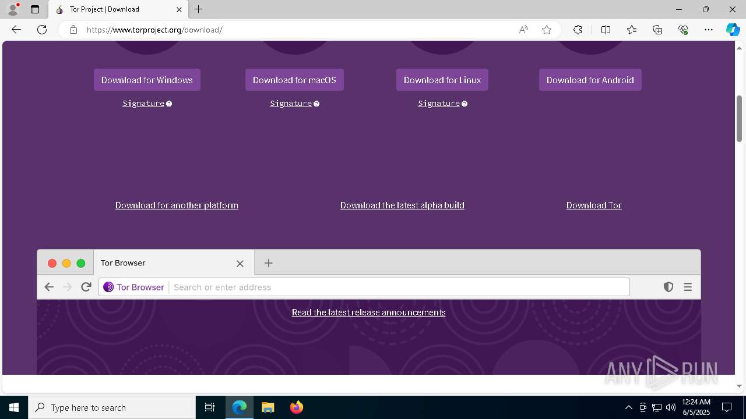746x419 pixels.
Task: Launch the Copilot sidebar icon
Action: (x=733, y=30)
